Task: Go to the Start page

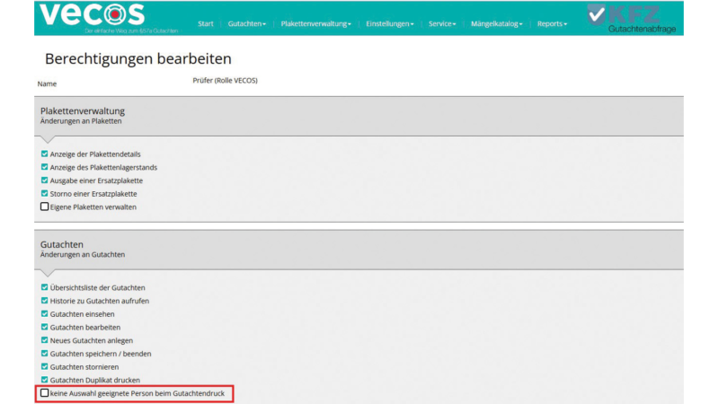Action: tap(206, 24)
